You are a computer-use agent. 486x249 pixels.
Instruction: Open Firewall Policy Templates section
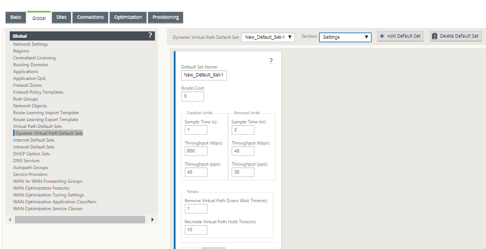pos(38,92)
